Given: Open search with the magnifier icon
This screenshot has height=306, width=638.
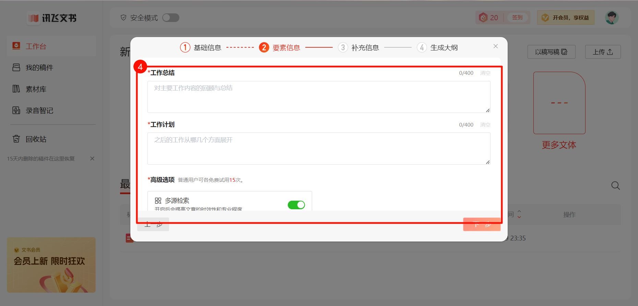Looking at the screenshot, I should (616, 186).
